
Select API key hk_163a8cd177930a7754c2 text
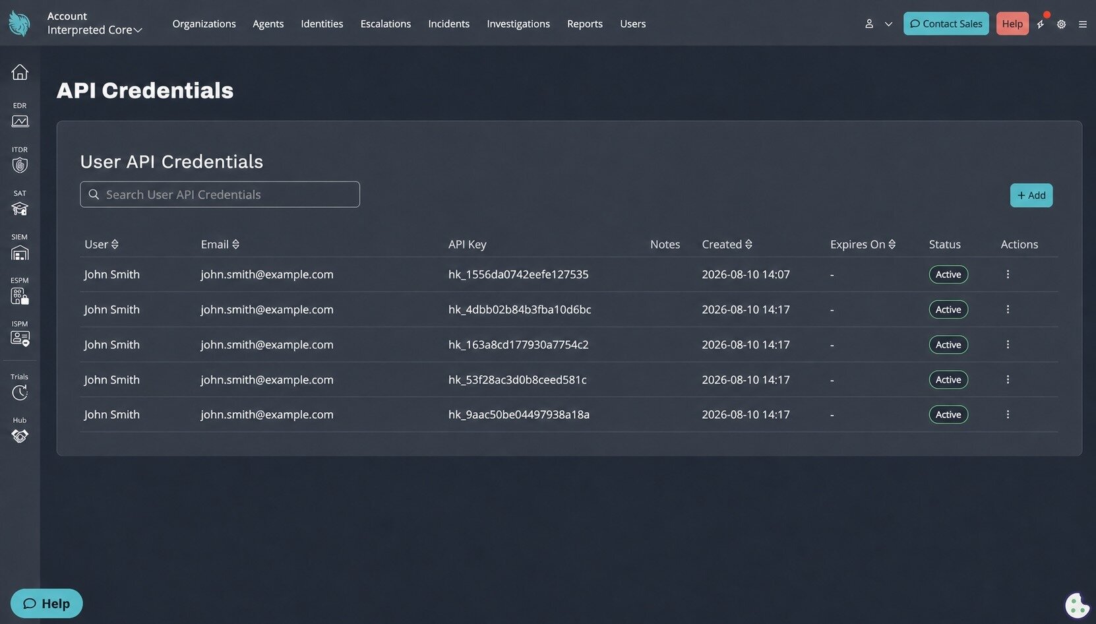[x=518, y=344]
